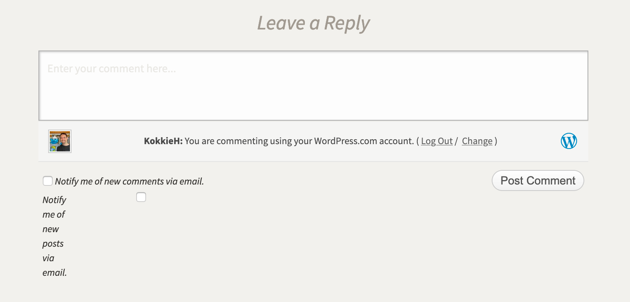The width and height of the screenshot is (630, 302).
Task: Select Change to switch commenting identity
Action: click(477, 141)
